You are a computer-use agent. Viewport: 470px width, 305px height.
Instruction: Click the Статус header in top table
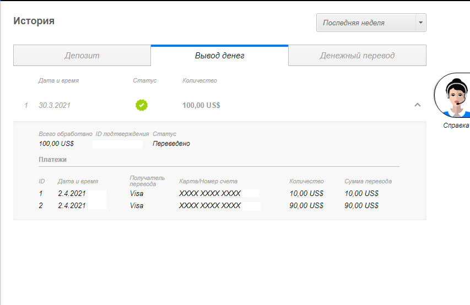coord(144,80)
